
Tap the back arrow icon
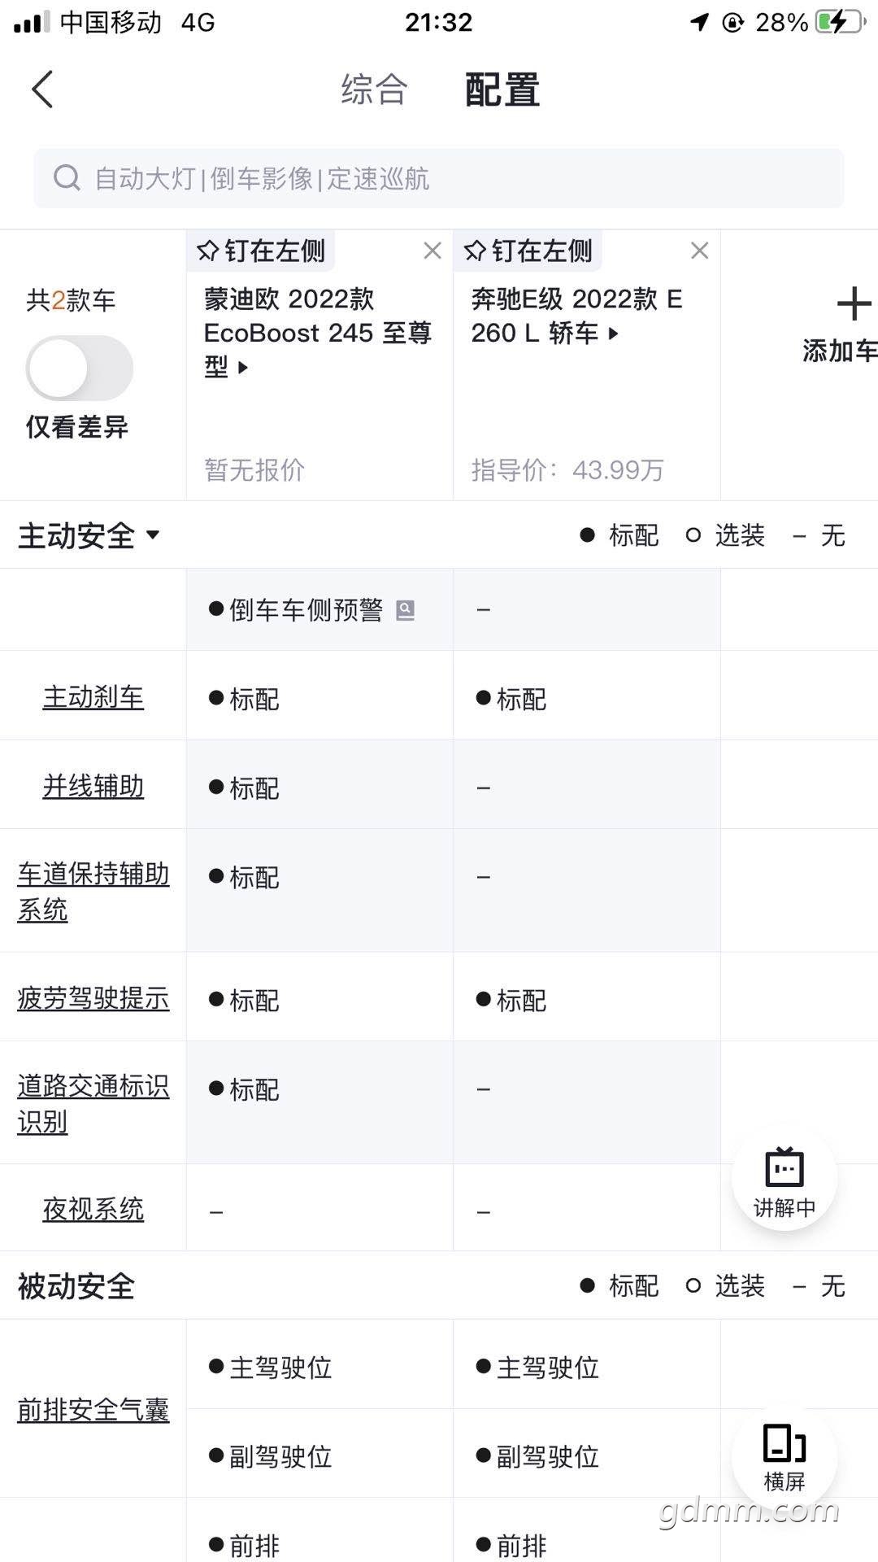[x=42, y=89]
